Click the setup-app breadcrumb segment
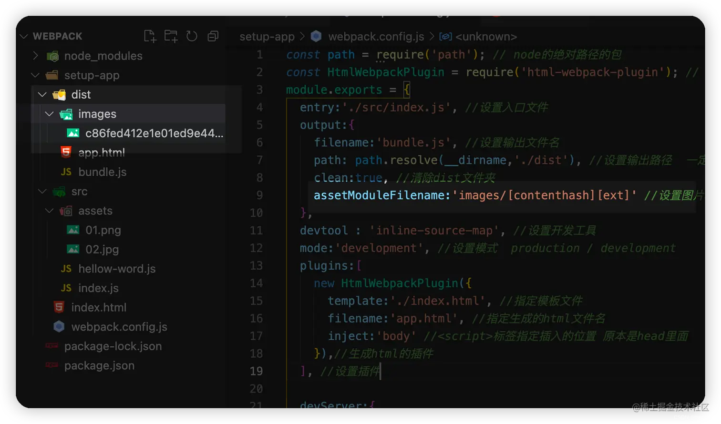The image size is (721, 424). coord(267,37)
